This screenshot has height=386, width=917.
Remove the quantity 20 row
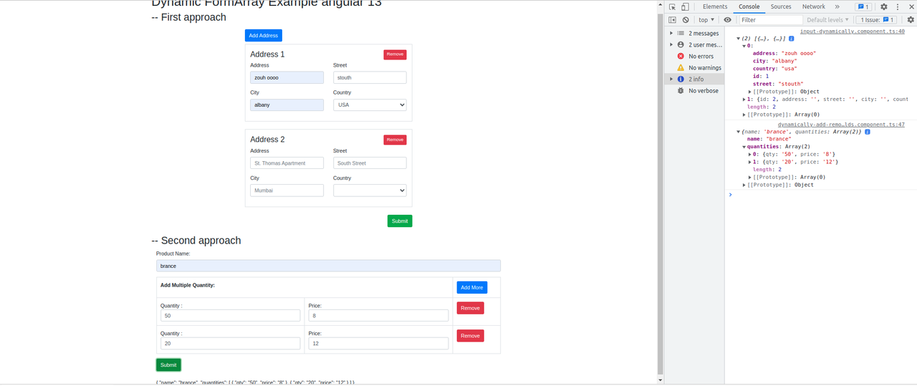[470, 336]
